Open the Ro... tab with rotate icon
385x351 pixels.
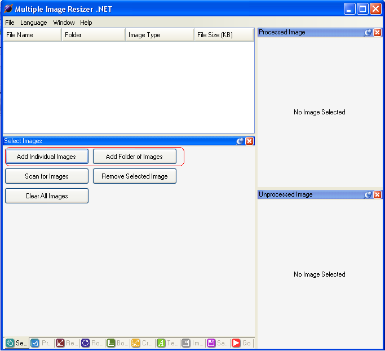(x=92, y=343)
